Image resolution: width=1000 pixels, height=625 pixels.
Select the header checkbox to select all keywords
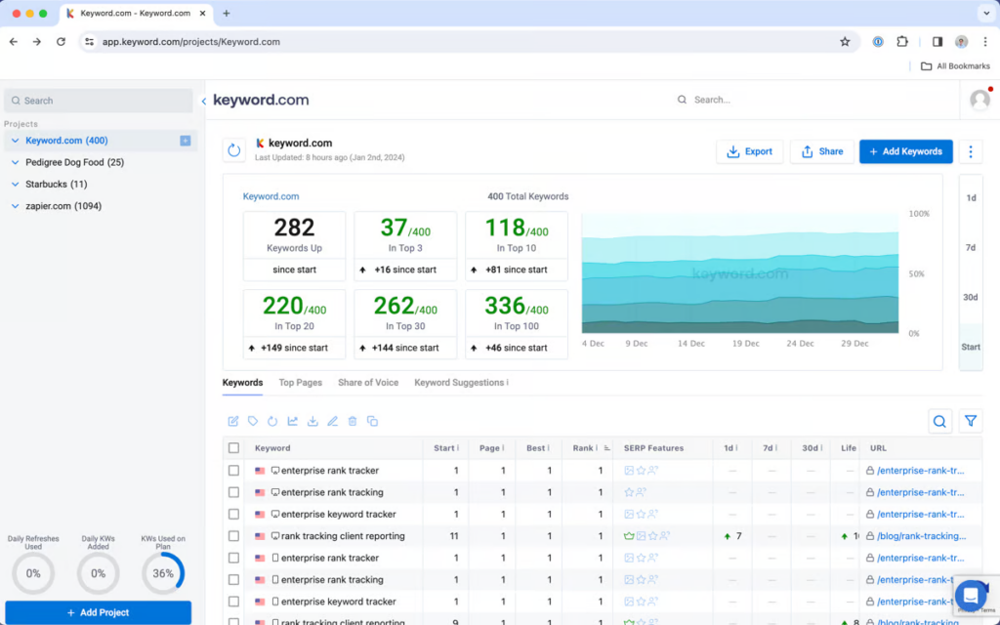click(x=235, y=447)
